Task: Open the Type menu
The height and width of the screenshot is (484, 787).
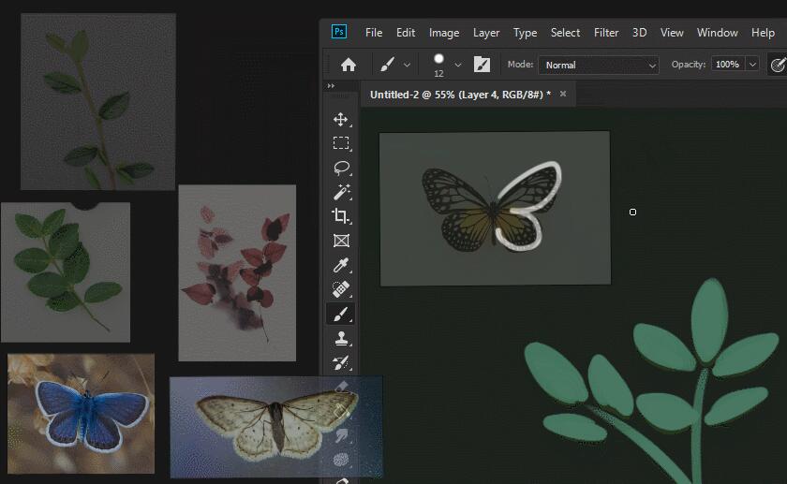Action: coord(525,33)
